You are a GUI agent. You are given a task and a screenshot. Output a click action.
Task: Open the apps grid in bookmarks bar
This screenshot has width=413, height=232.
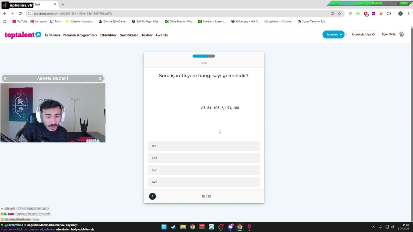(4, 22)
